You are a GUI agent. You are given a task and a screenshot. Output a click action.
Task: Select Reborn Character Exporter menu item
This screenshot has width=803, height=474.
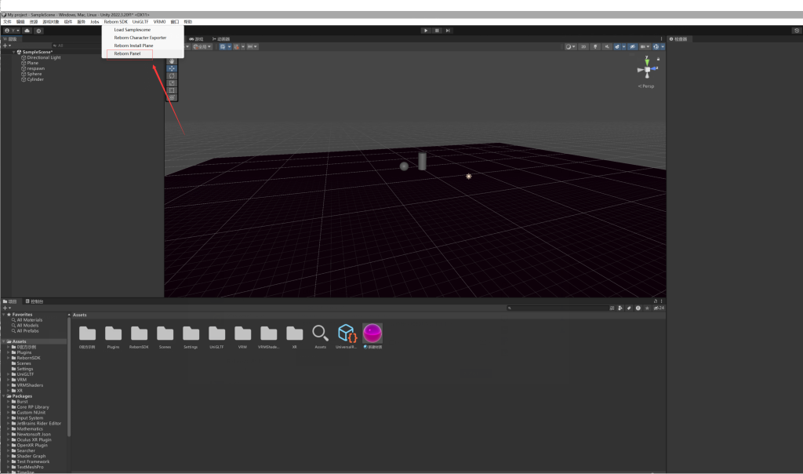tap(140, 38)
